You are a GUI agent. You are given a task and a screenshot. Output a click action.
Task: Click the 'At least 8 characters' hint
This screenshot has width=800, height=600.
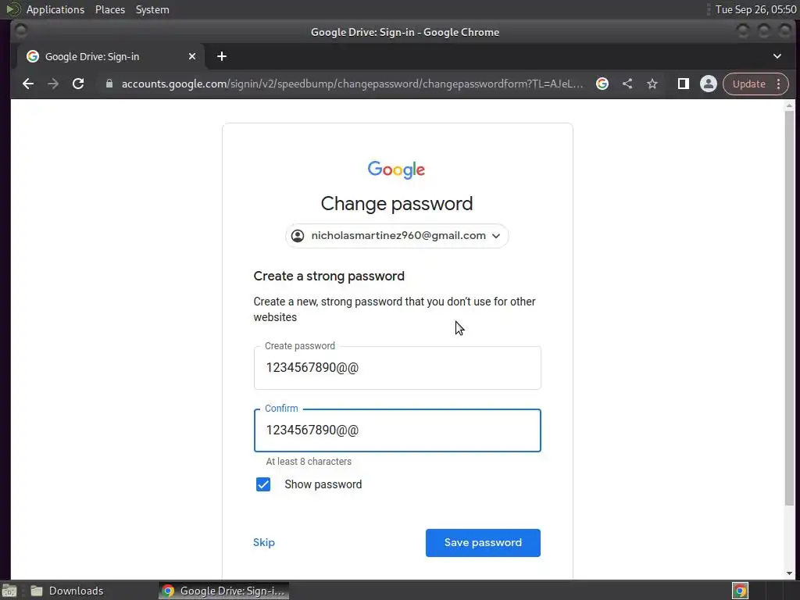coord(309,461)
